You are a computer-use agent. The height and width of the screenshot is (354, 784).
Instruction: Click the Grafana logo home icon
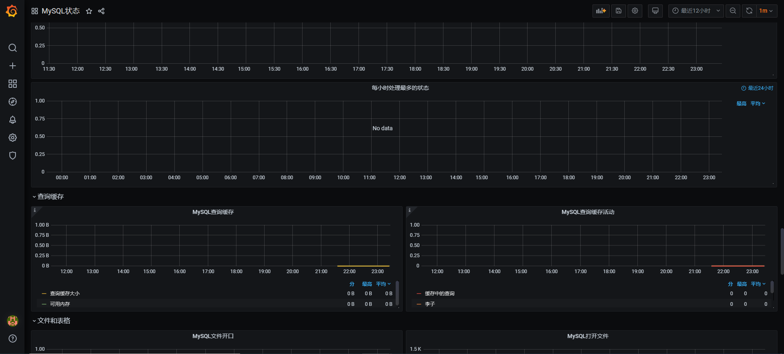point(12,11)
